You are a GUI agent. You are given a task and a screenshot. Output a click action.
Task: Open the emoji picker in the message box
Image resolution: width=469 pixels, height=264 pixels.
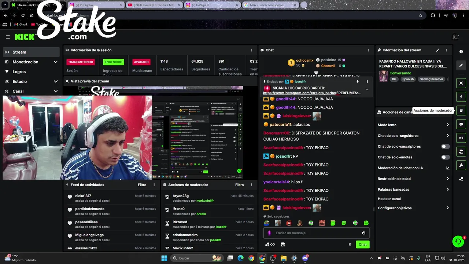click(363, 233)
